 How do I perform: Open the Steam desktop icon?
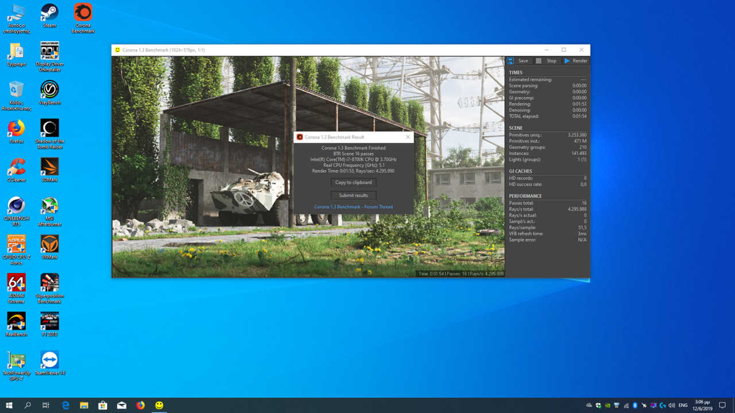pyautogui.click(x=49, y=15)
